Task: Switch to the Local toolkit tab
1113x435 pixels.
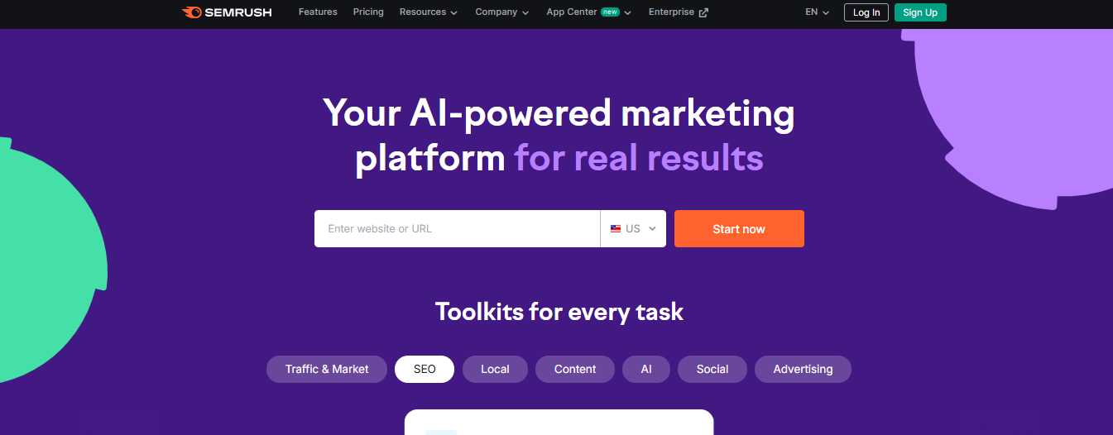Action: point(495,369)
